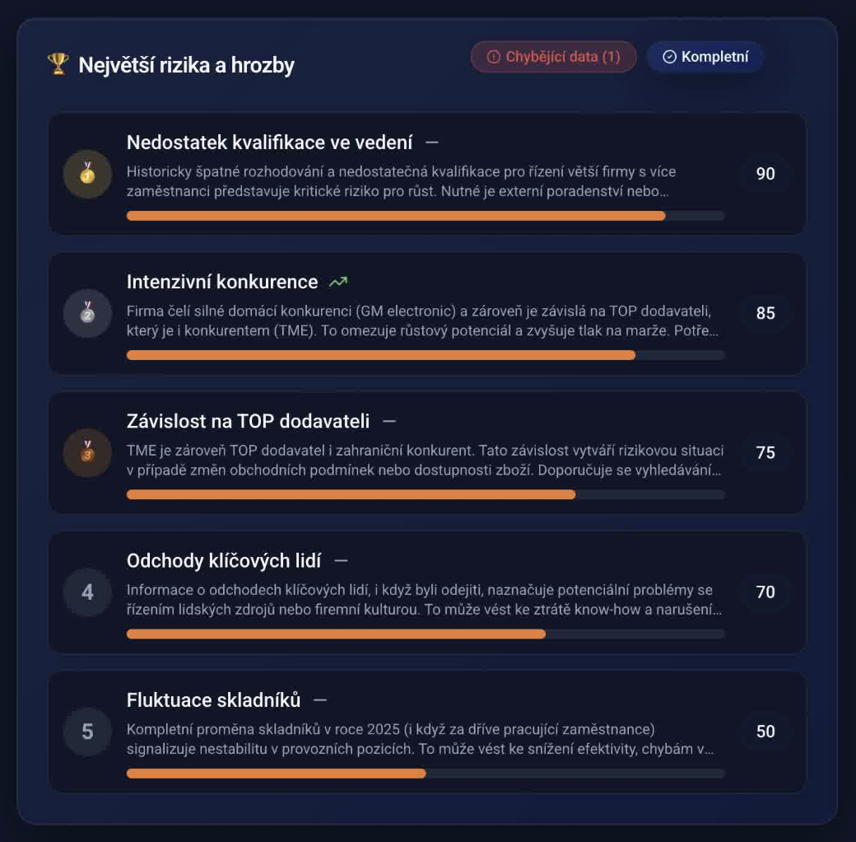Click the number 4 rank badge

[87, 592]
